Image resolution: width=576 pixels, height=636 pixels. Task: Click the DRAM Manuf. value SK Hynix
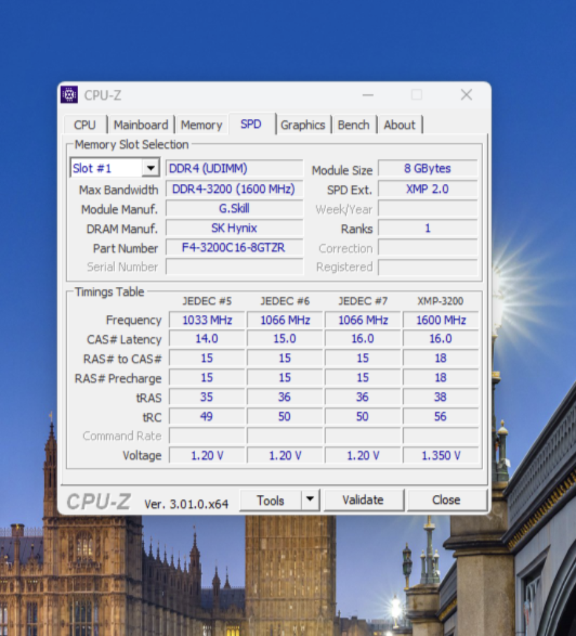tap(235, 228)
